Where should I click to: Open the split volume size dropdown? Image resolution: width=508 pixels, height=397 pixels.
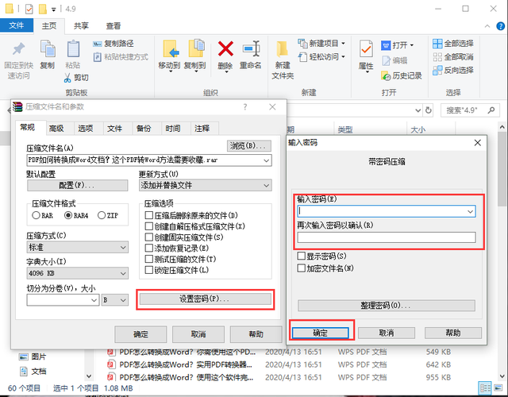pos(94,300)
